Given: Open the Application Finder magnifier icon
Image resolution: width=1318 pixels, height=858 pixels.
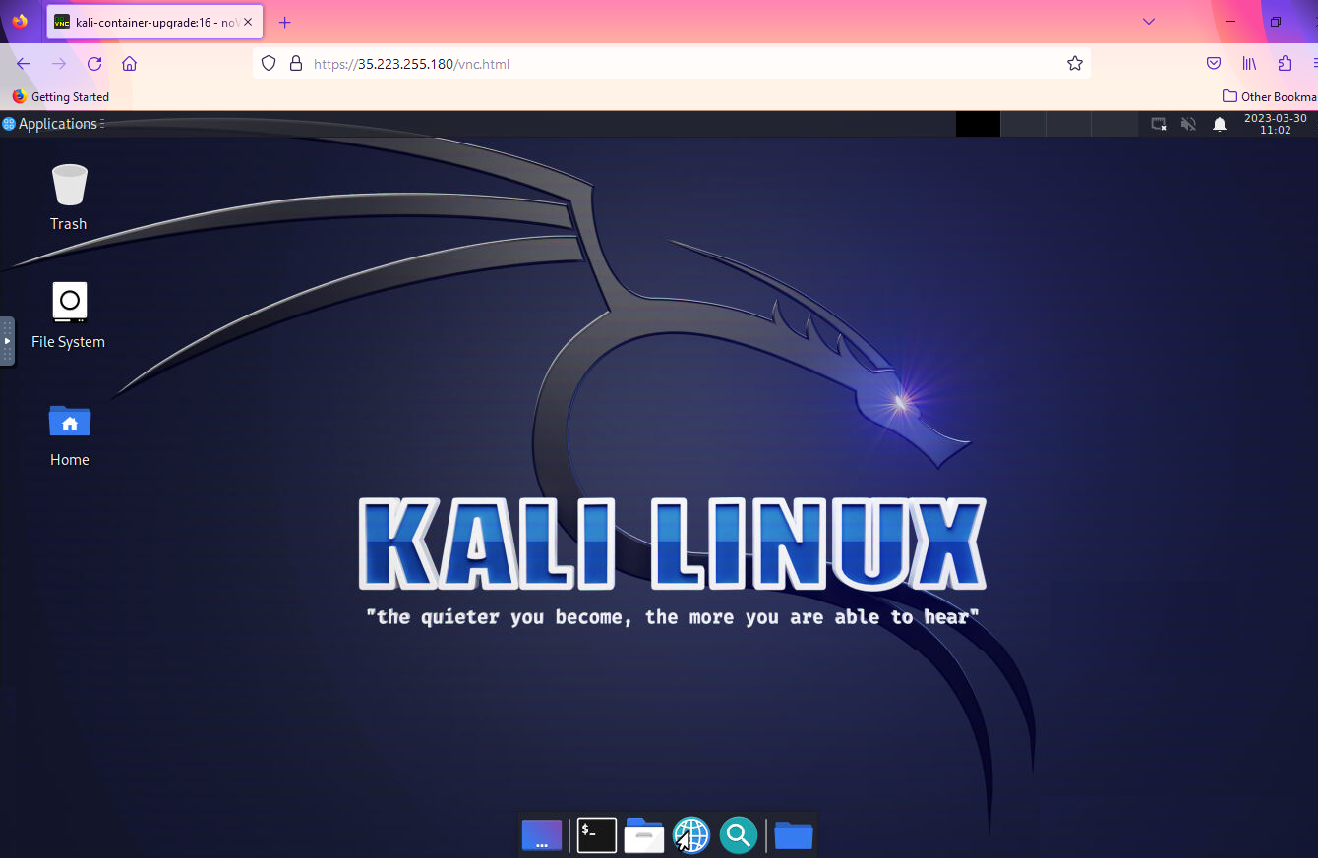Looking at the screenshot, I should click(x=739, y=835).
